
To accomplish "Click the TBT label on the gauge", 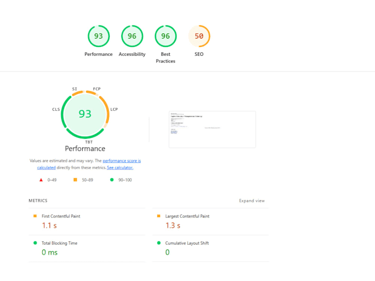I will pyautogui.click(x=89, y=142).
